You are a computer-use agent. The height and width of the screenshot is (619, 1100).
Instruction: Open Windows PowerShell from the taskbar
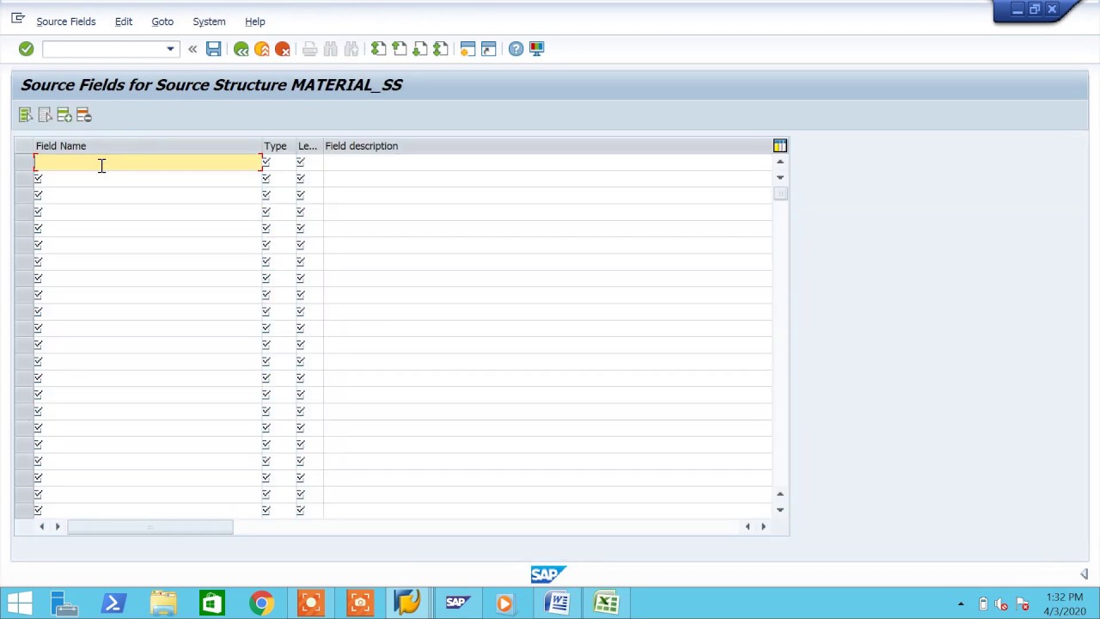tap(113, 603)
